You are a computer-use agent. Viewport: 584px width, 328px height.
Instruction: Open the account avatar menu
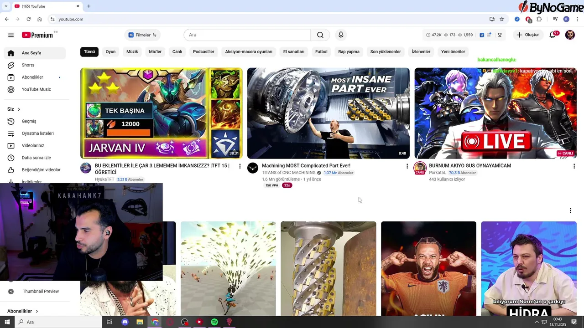click(570, 35)
